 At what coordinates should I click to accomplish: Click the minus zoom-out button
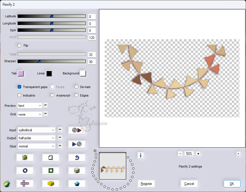tap(180, 154)
